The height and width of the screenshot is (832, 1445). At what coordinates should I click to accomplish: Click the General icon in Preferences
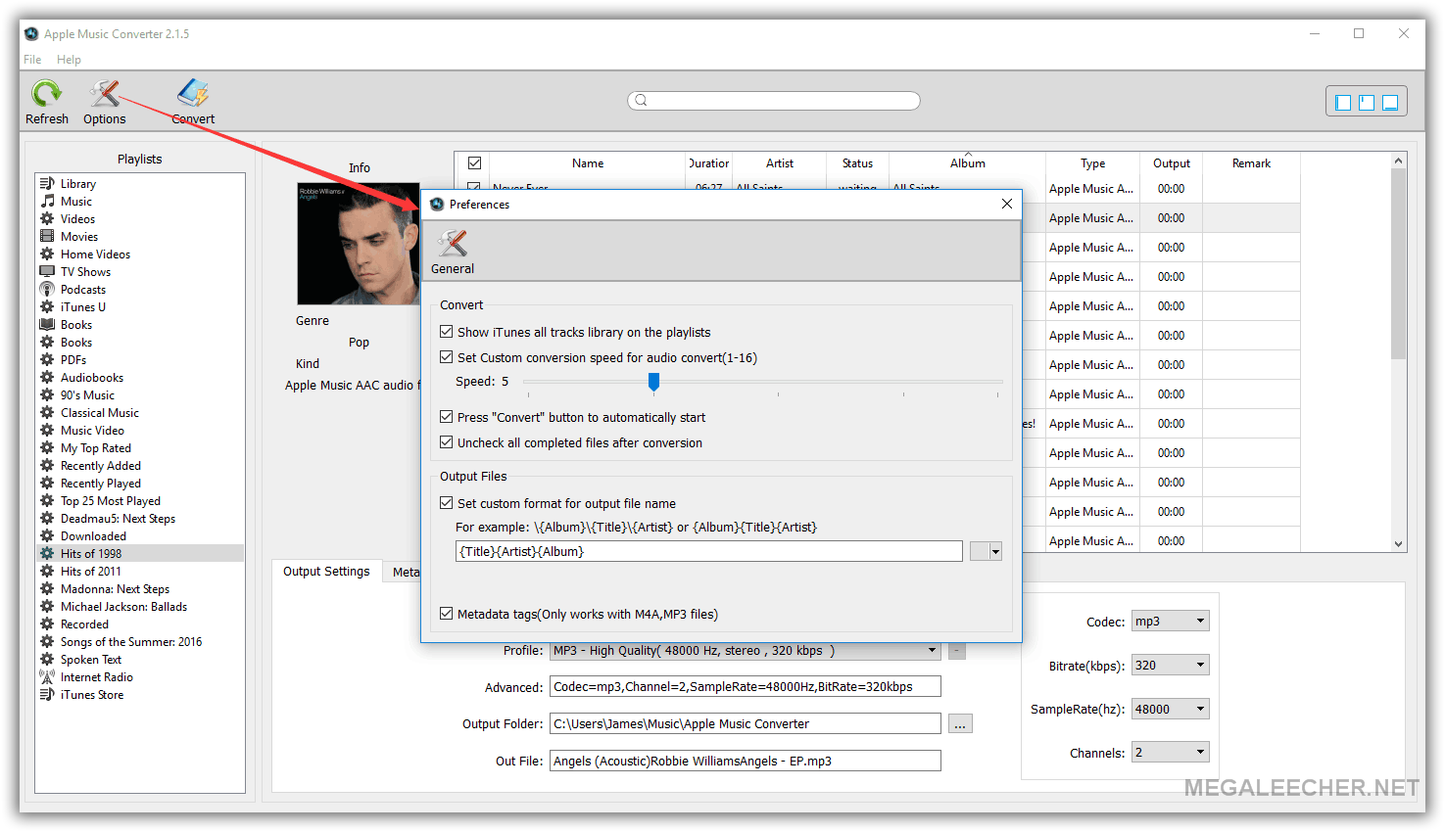coord(453,252)
